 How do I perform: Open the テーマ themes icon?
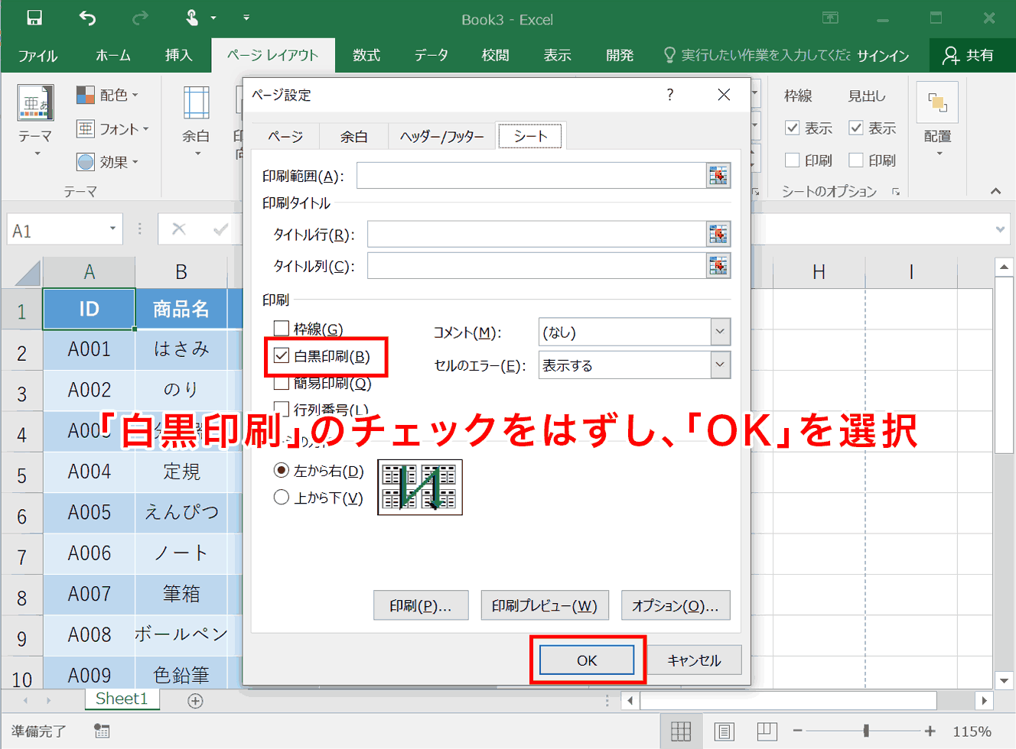click(x=35, y=103)
